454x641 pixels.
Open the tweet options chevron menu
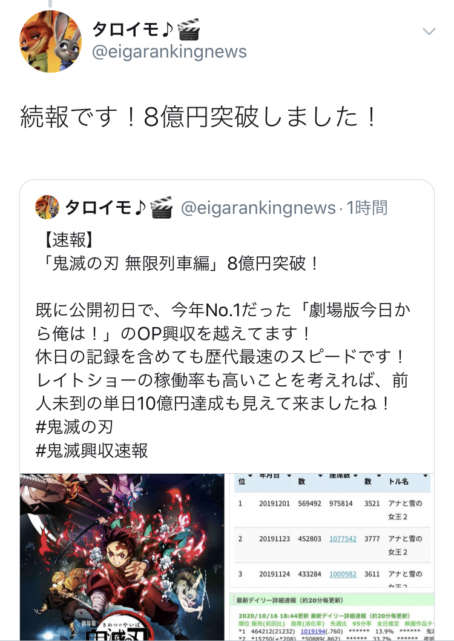[429, 32]
